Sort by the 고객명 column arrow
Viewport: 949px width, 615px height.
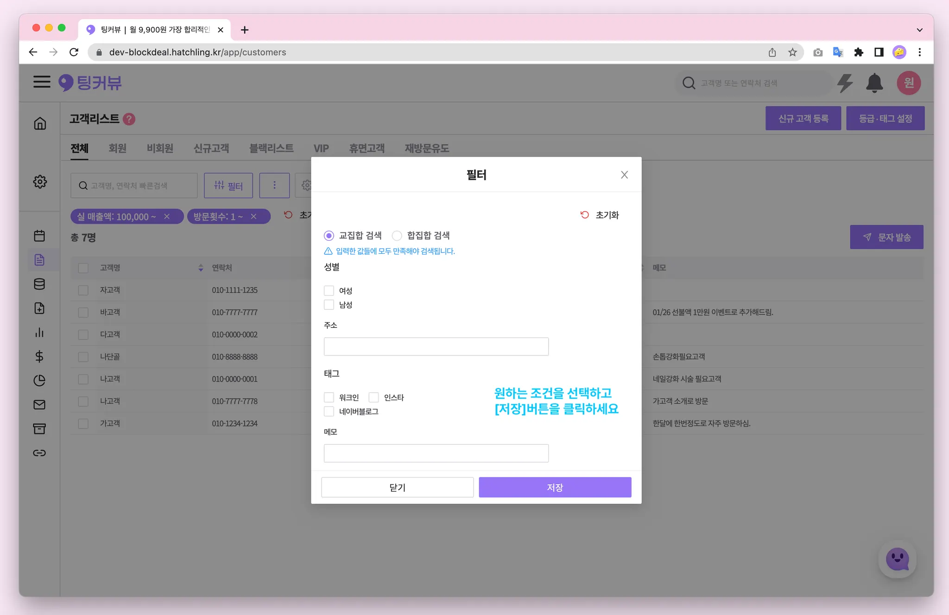(x=201, y=268)
